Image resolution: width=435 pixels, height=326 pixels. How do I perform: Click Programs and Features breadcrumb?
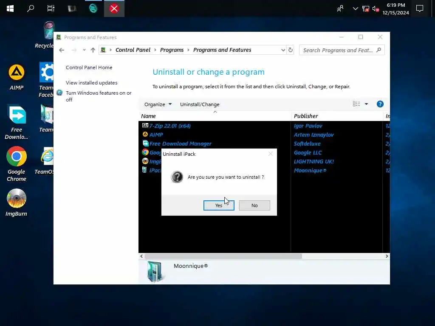222,50
